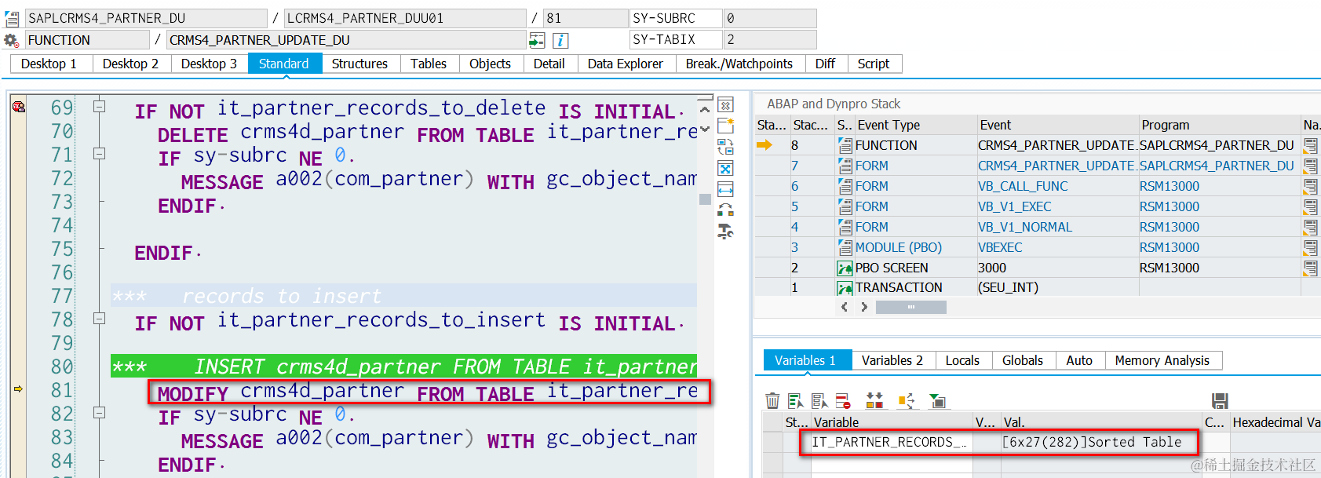This screenshot has height=478, width=1321.
Task: Click the stack right scroll arrow
Action: pyautogui.click(x=864, y=307)
